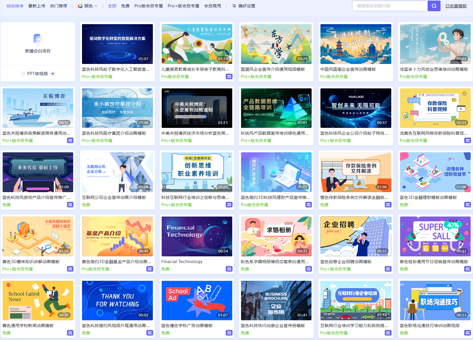Click the arrow icon beside PPT转视频
Image resolution: width=473 pixels, height=340 pixels.
click(x=53, y=74)
